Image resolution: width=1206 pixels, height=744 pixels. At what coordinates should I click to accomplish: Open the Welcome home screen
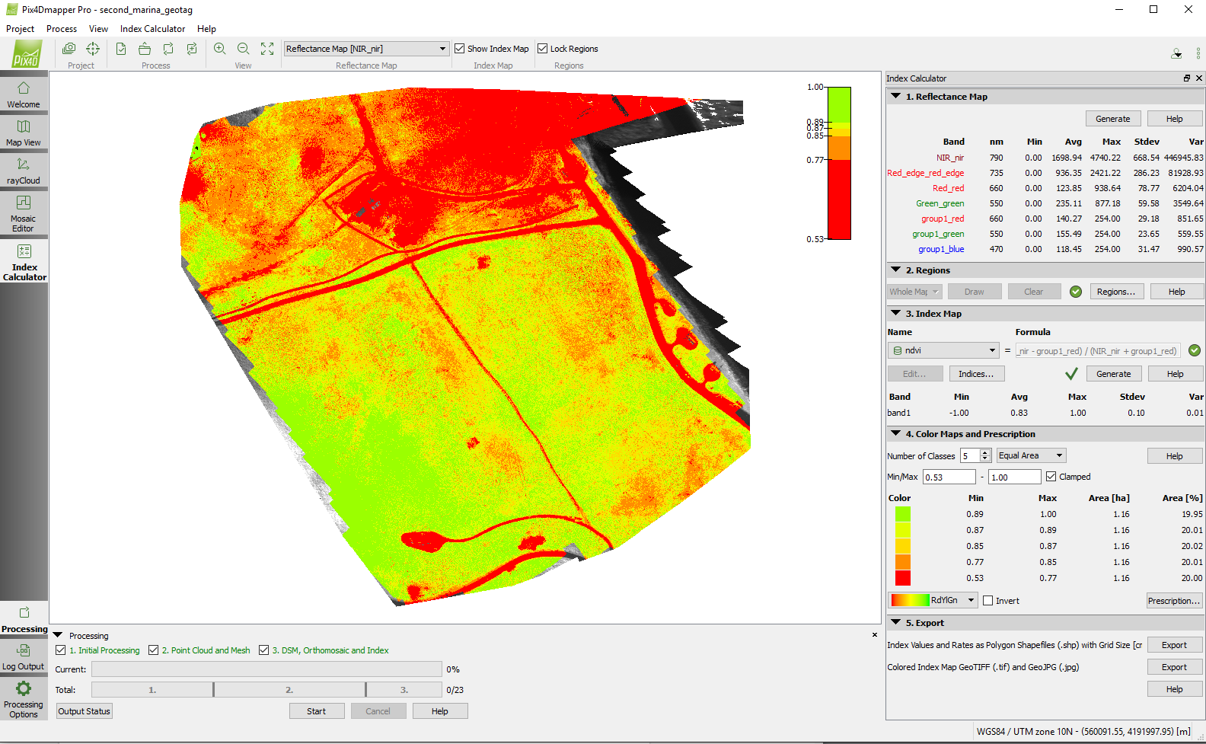[x=24, y=94]
